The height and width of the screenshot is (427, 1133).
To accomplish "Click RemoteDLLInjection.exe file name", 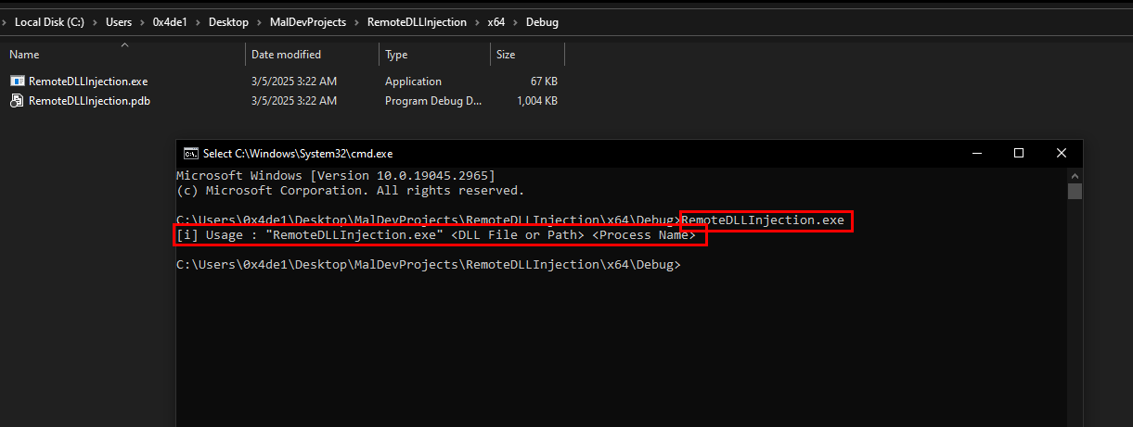I will [88, 82].
